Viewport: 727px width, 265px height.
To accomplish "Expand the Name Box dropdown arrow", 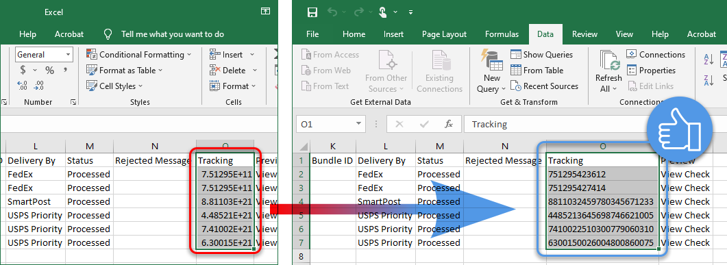I will point(358,124).
